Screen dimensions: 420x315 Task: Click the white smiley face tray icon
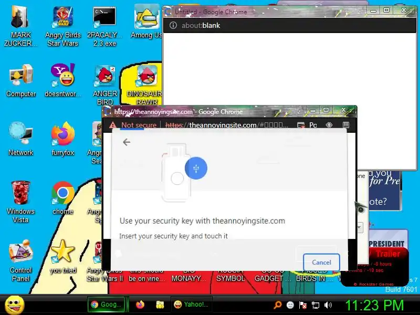290,305
